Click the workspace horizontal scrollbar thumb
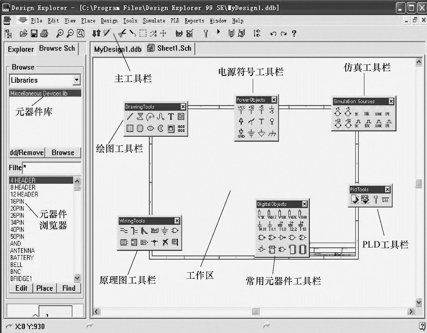 (x=255, y=311)
